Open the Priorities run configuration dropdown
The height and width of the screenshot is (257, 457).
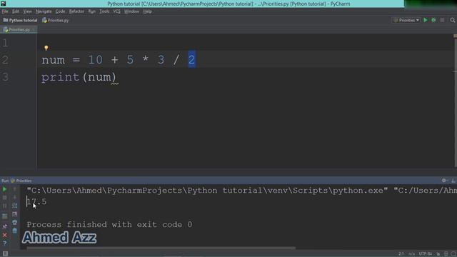[x=406, y=20]
